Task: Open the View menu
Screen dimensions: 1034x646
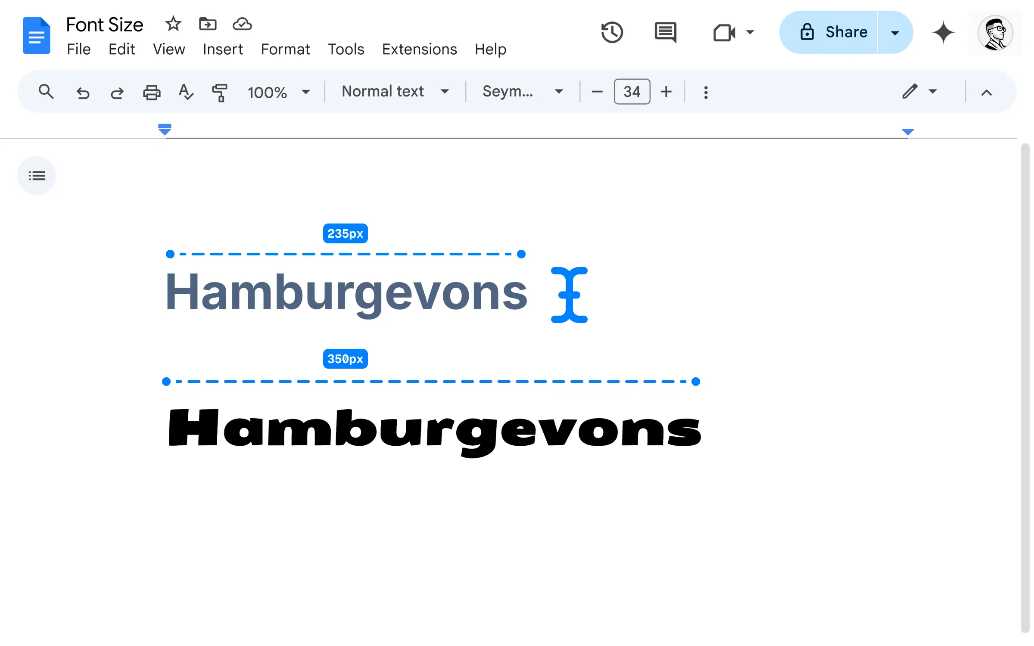Action: point(169,50)
